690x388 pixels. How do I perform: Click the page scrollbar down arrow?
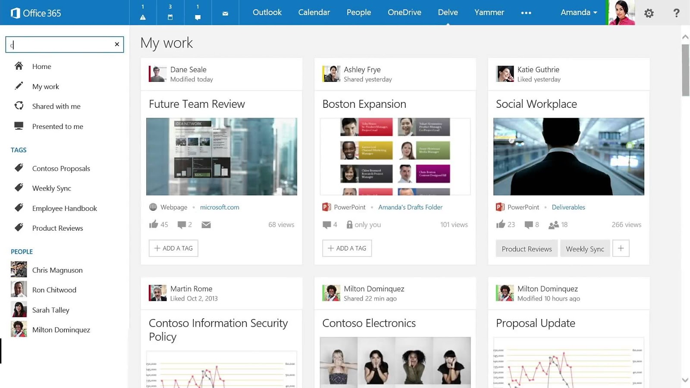point(685,380)
